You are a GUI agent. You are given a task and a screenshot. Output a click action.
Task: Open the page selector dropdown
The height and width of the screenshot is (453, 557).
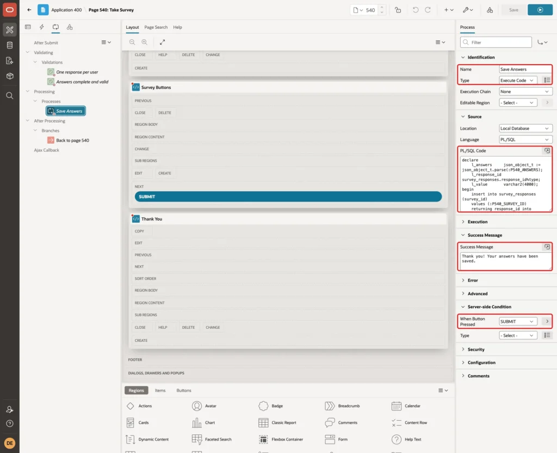[358, 10]
